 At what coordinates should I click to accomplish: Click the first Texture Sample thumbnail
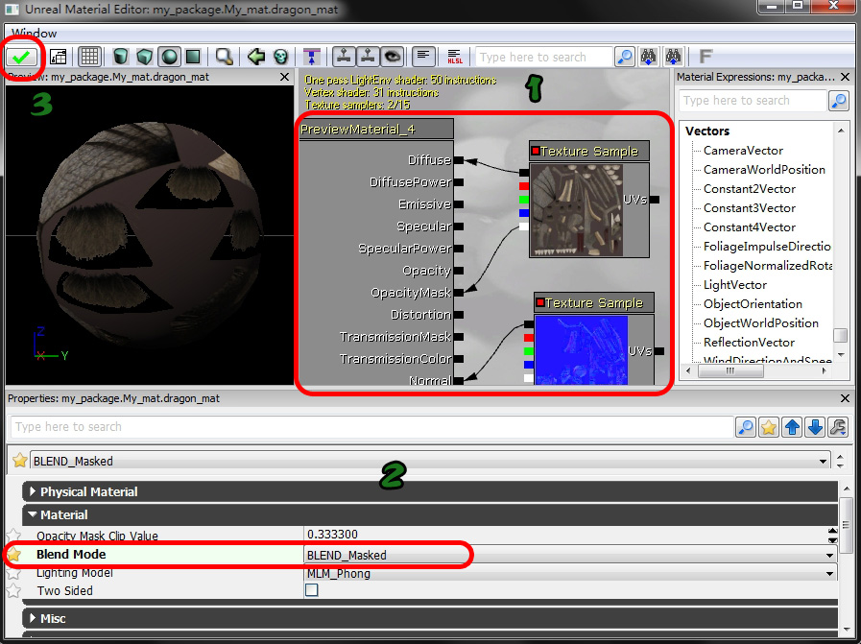576,209
